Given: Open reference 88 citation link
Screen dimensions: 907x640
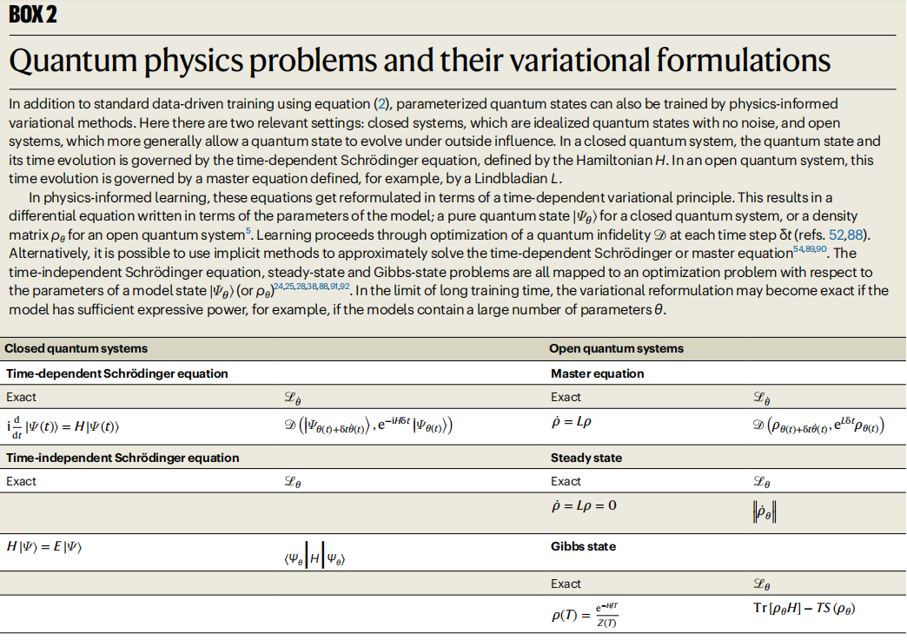Looking at the screenshot, I should coord(855,234).
